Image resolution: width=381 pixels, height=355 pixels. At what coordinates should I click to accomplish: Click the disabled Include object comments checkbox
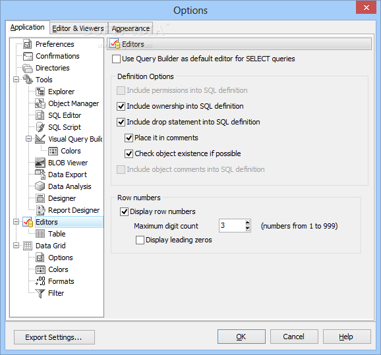121,169
